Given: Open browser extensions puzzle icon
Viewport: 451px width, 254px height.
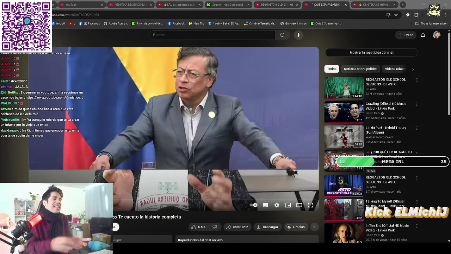Looking at the screenshot, I should pos(416,15).
